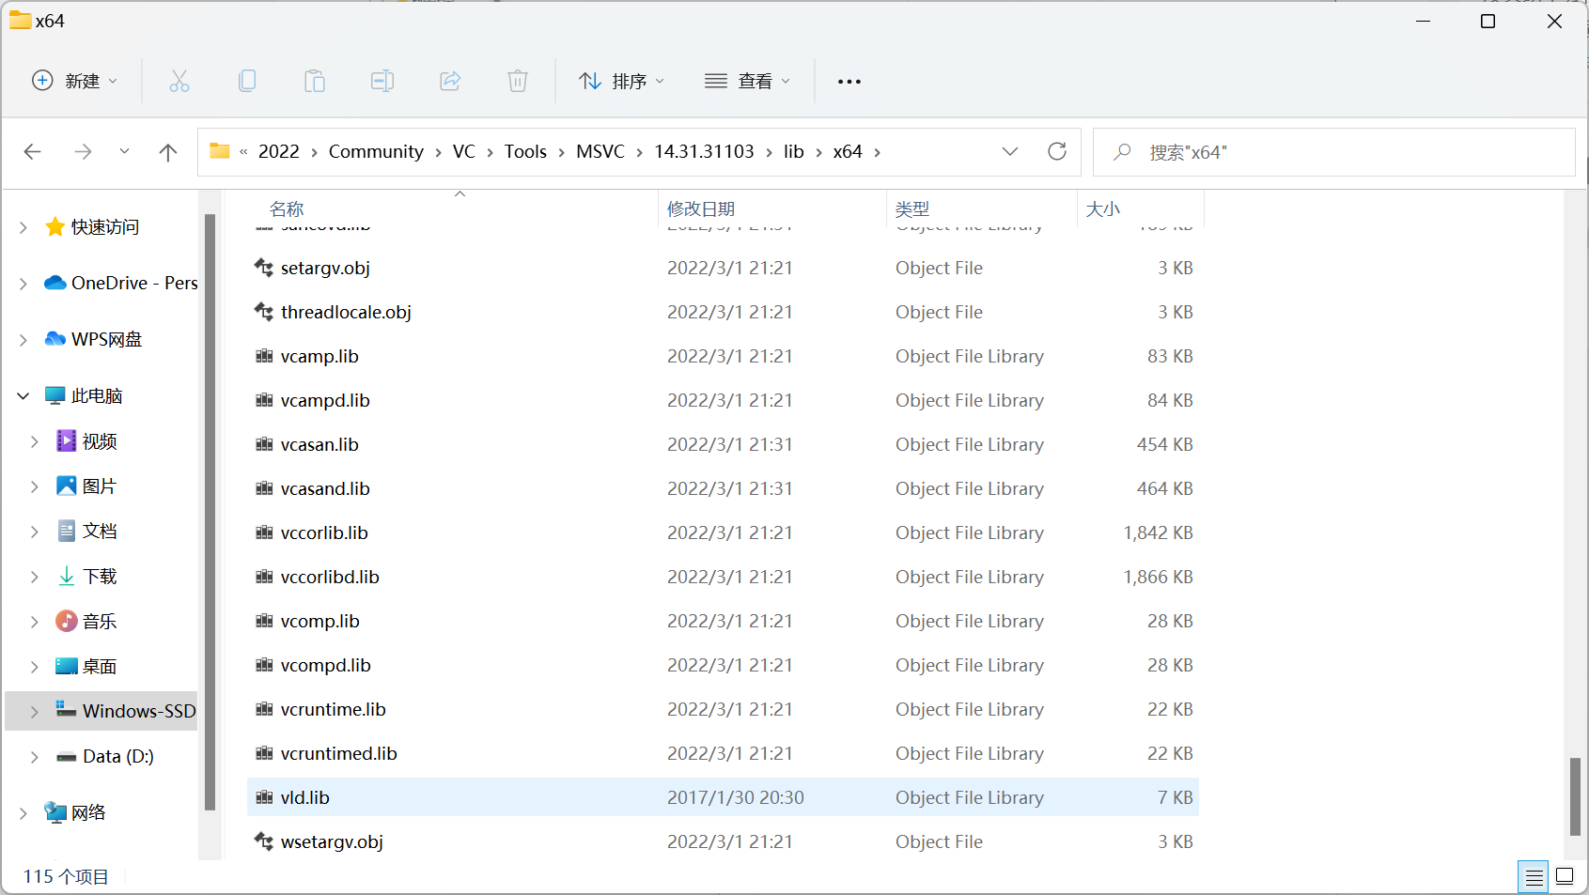
Task: Select the Cut icon in the toolbar
Action: click(x=179, y=81)
